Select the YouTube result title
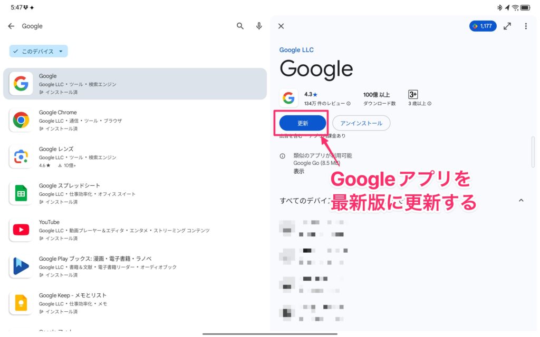Viewport: 540px width, 337px height. coord(49,222)
